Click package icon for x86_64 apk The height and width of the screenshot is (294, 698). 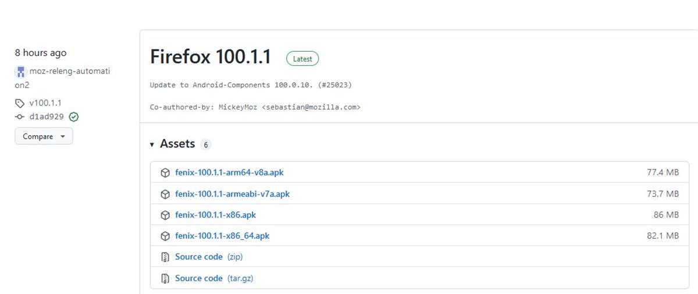pos(165,236)
